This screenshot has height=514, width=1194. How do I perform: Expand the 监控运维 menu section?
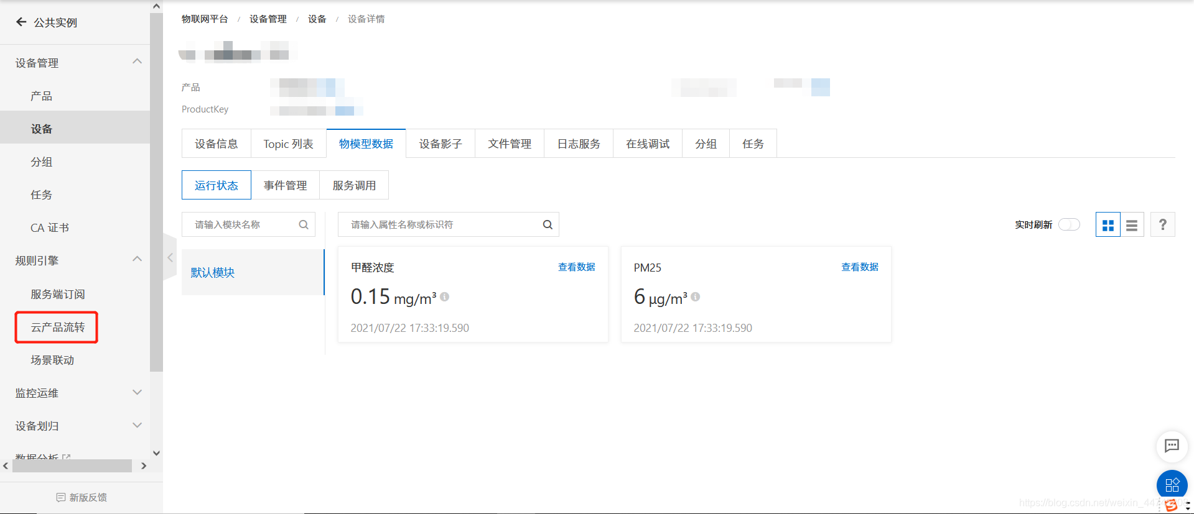coord(138,392)
